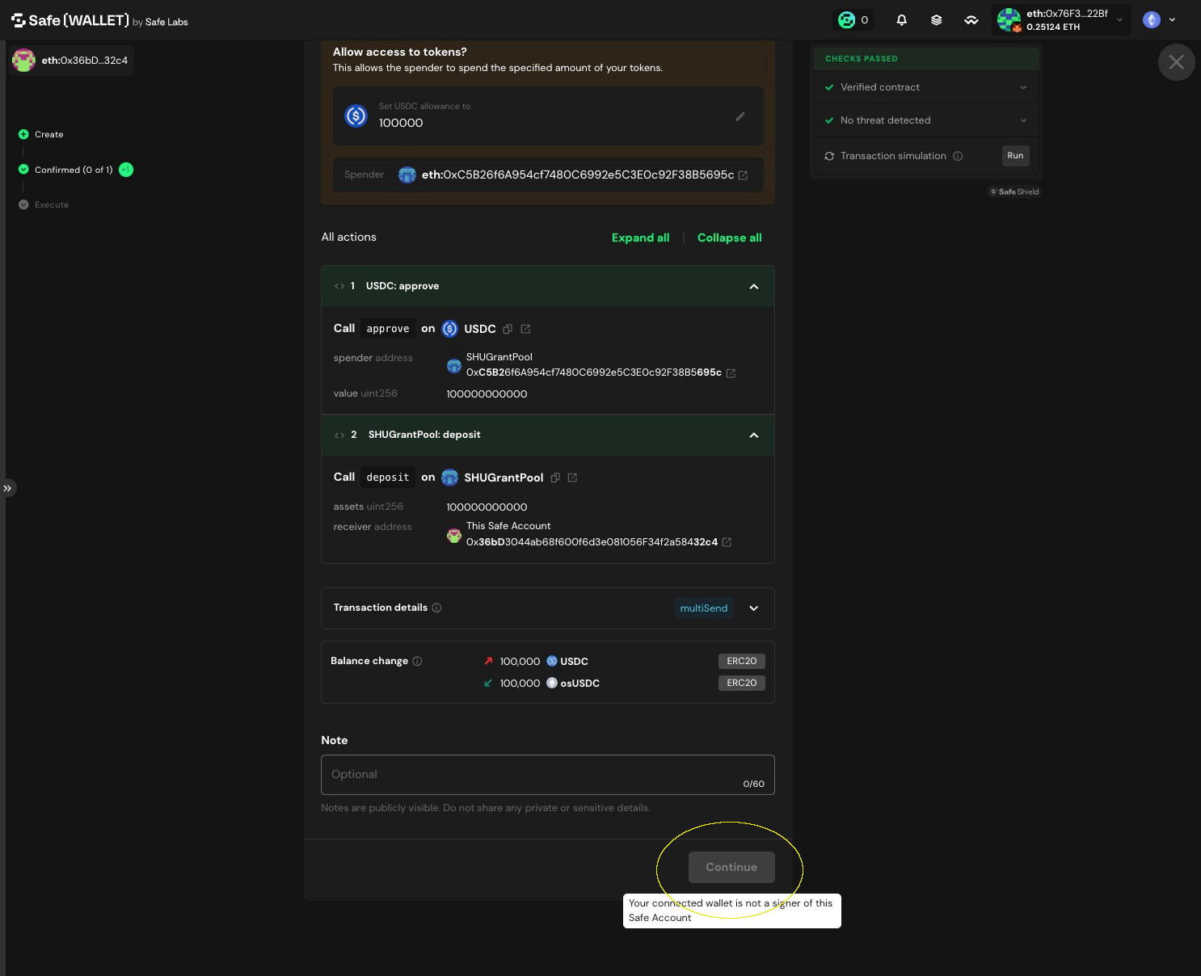Click the 100,000 osUSDC balance change
The image size is (1201, 976).
click(x=542, y=683)
